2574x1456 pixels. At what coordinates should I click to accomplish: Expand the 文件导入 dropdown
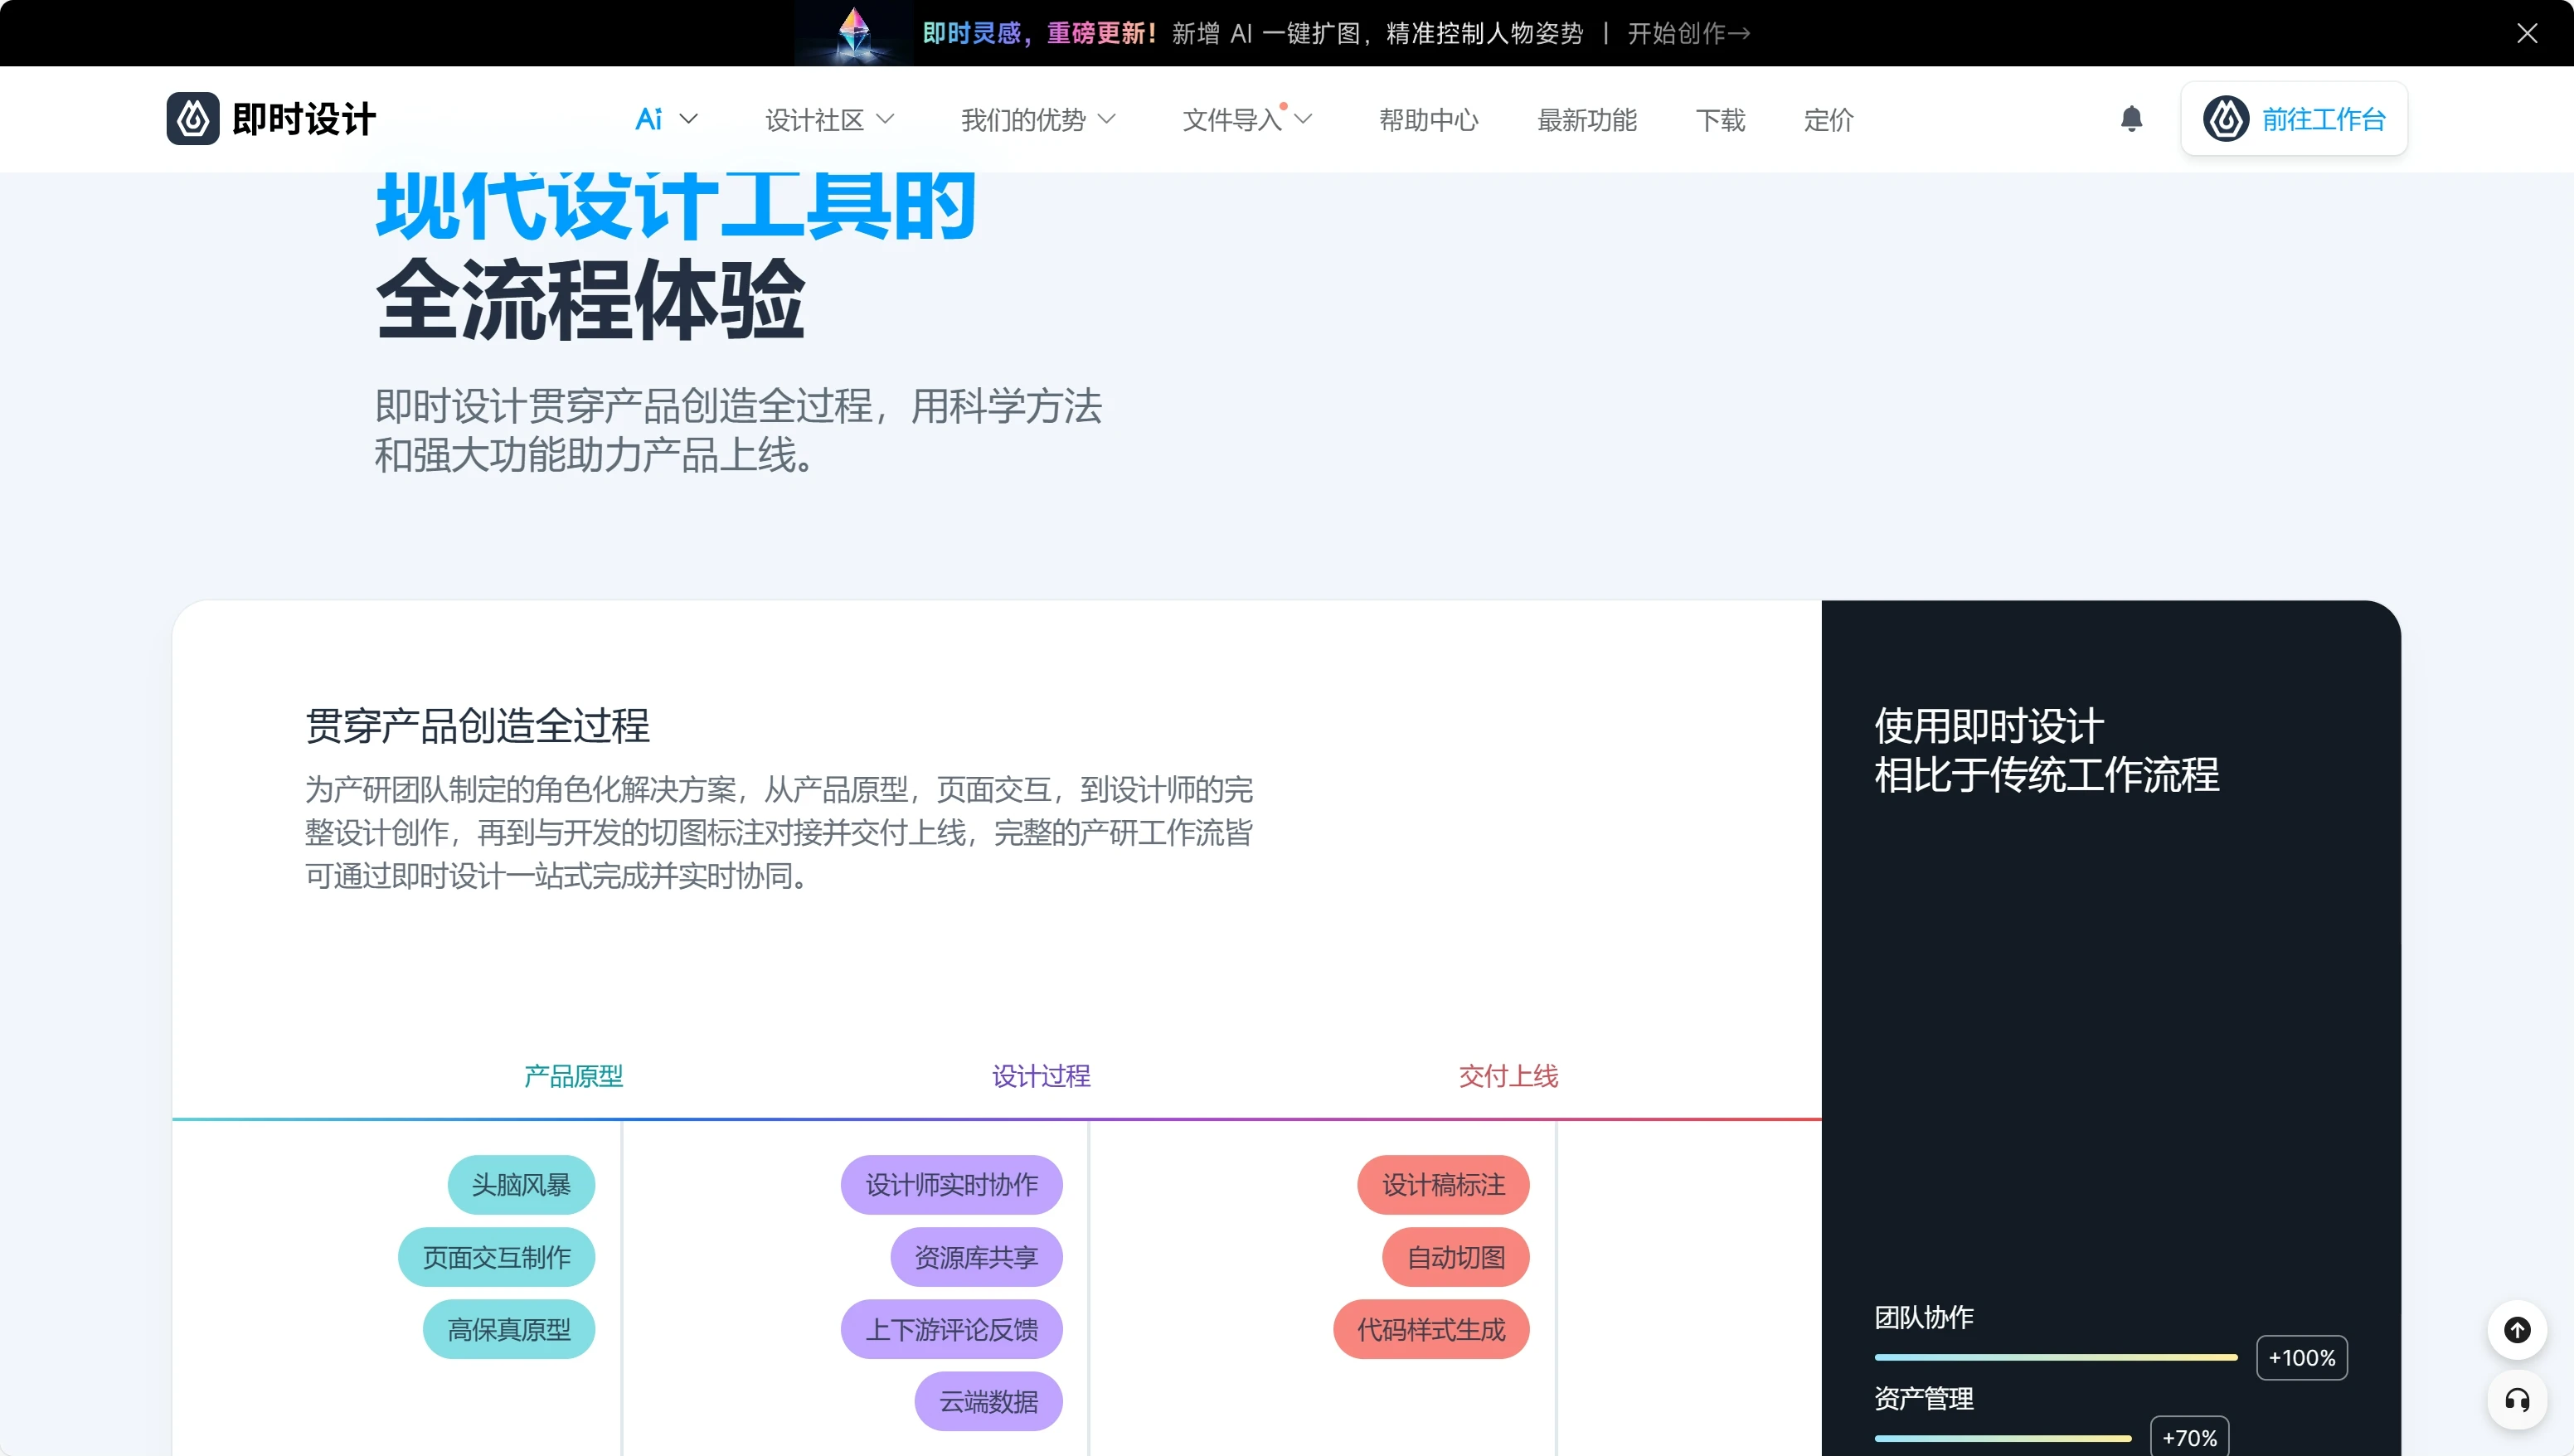[x=1247, y=120]
